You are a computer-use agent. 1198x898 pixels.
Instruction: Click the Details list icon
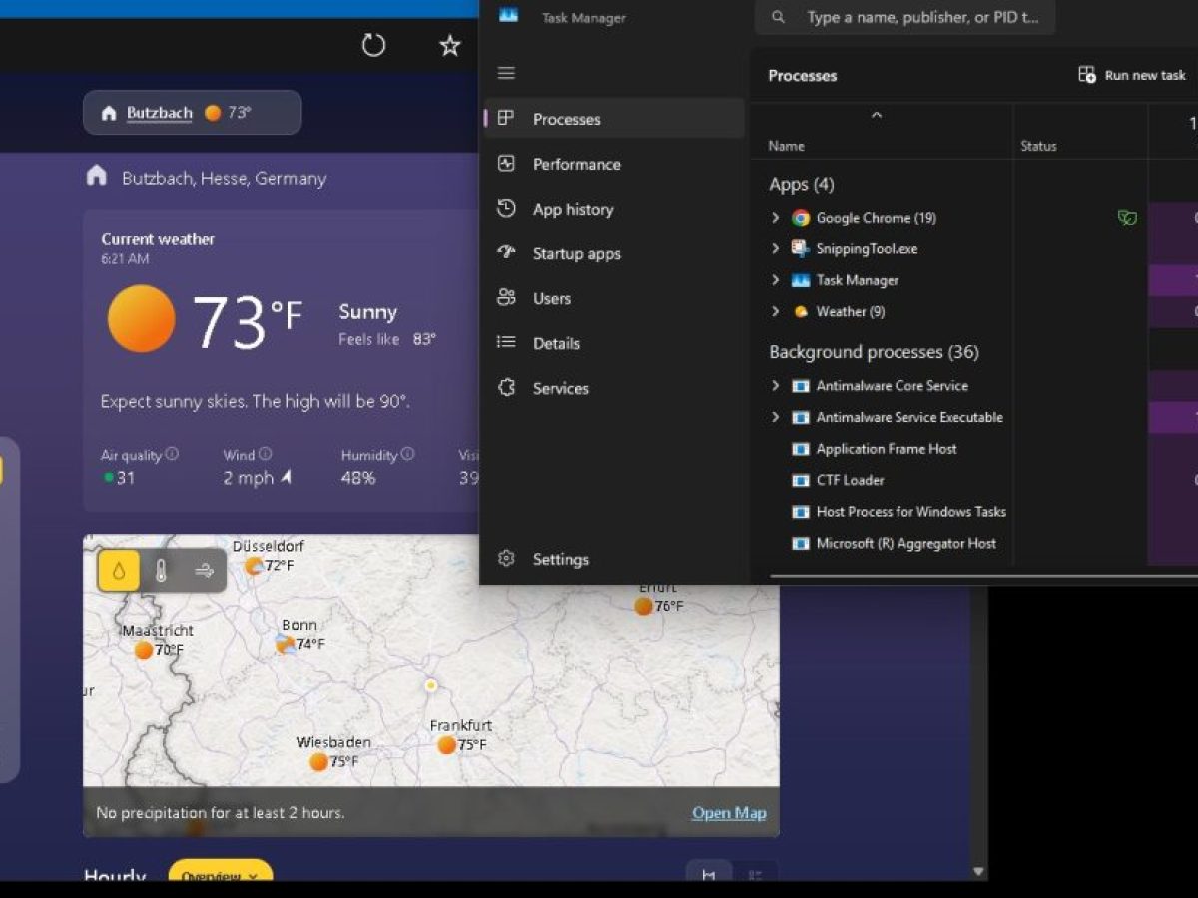506,342
